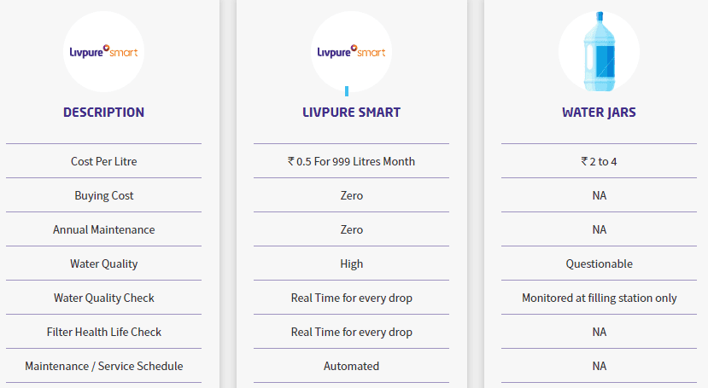Screen dimensions: 708x388
Task: Click the Livpure Smart logo in middle column
Action: pos(351,51)
